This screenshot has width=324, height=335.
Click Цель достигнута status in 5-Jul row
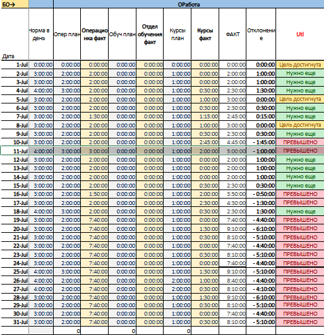click(300, 100)
